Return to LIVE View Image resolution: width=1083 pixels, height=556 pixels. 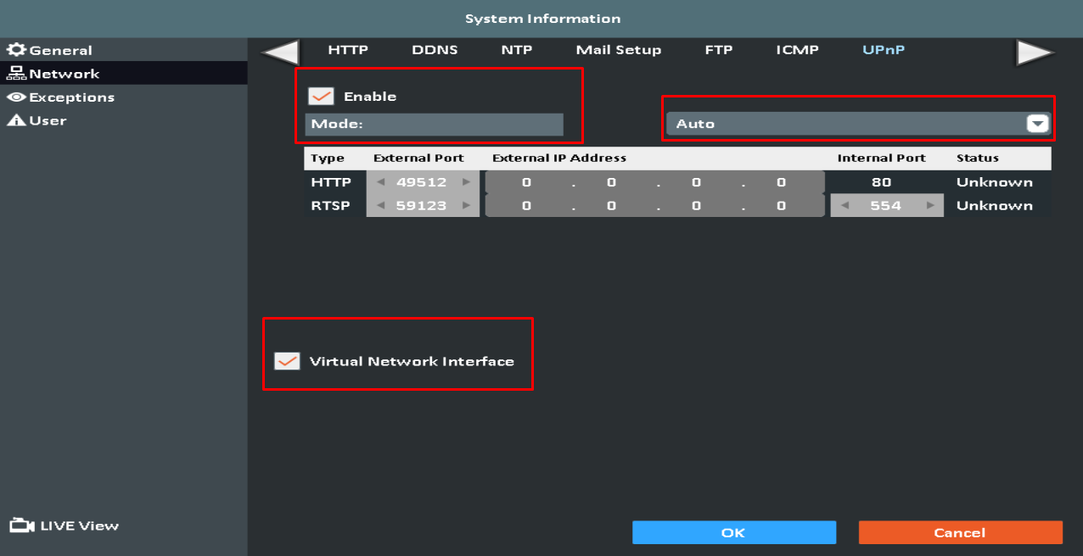click(x=65, y=525)
